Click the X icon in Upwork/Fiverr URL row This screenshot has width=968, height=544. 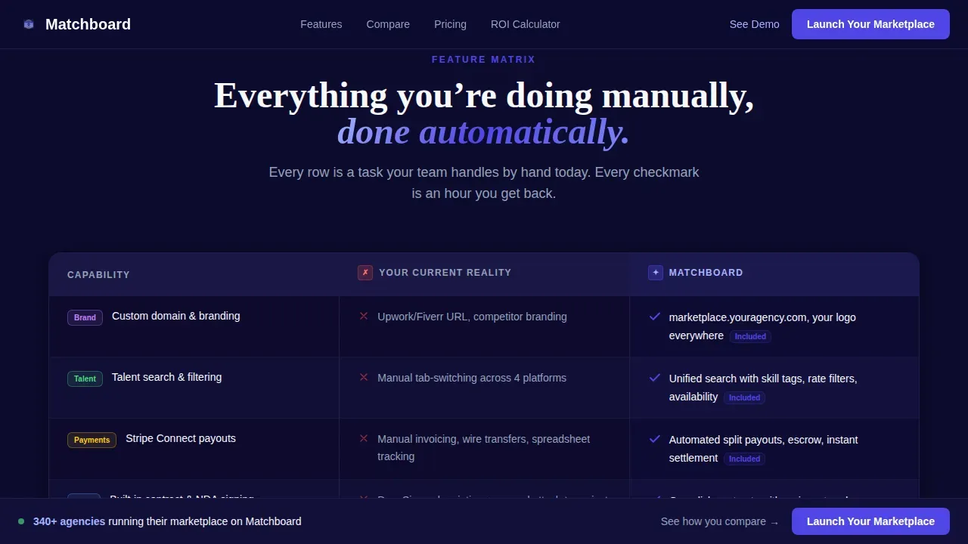tap(364, 317)
